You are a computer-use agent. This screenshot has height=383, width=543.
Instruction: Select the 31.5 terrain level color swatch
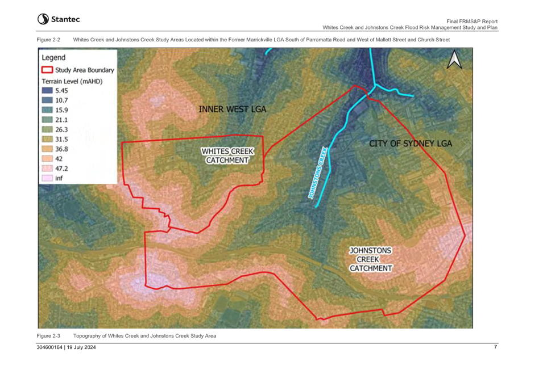click(47, 140)
